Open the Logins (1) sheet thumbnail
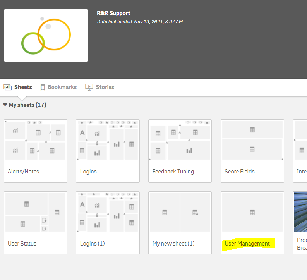Viewport: 307px width, 280px height. [x=108, y=212]
